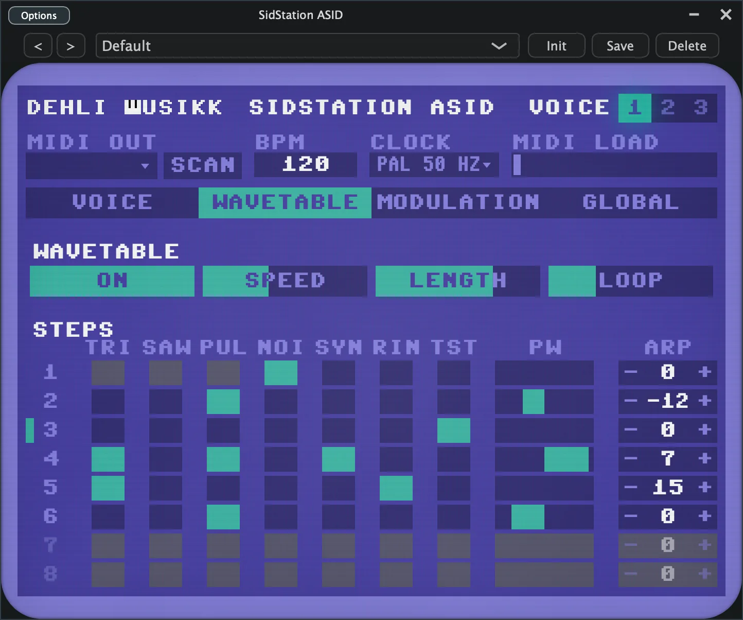Decrease ARP value on step 2
Viewport: 743px width, 620px height.
(631, 401)
